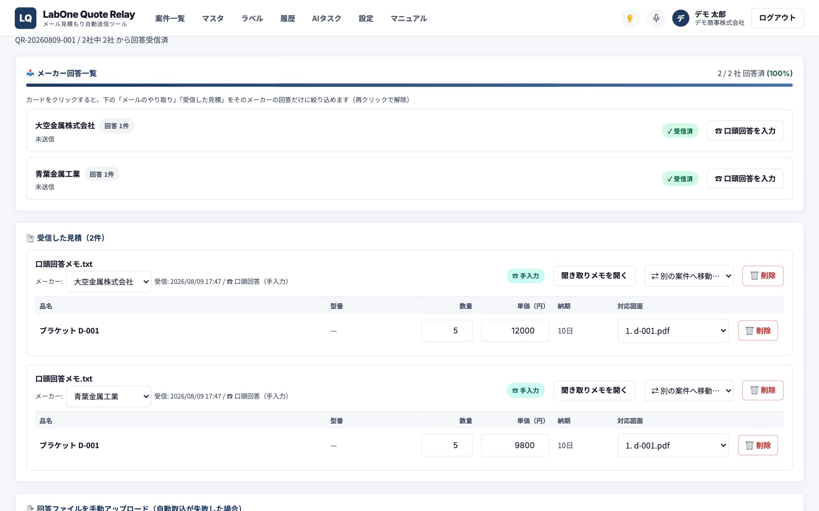Click trash icon in 9800 row delete

click(750, 446)
